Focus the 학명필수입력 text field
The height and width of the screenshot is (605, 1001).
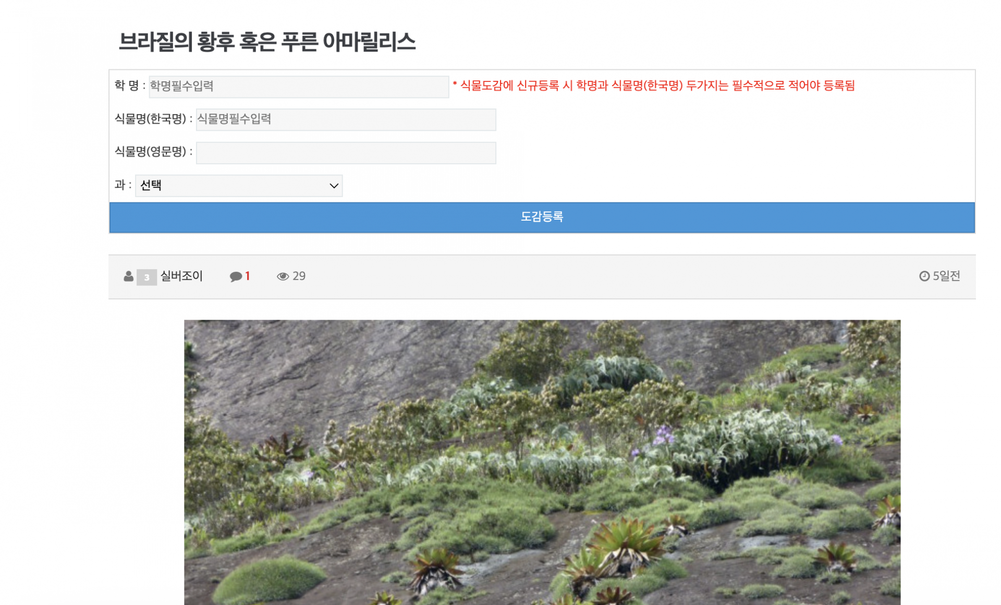click(298, 87)
